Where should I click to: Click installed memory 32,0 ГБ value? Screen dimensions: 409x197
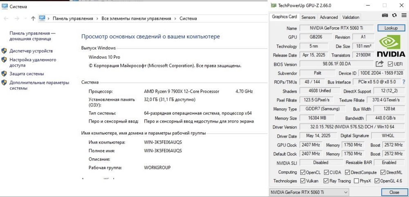tap(170, 100)
